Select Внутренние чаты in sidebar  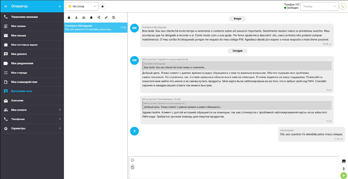[x=32, y=91]
